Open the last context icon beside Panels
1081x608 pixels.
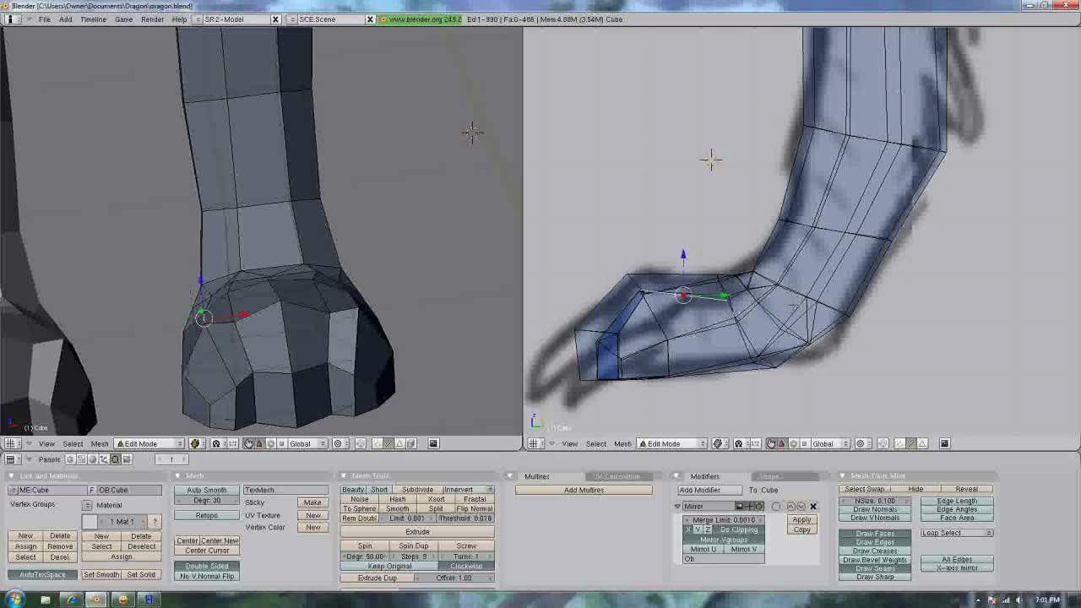coord(126,459)
